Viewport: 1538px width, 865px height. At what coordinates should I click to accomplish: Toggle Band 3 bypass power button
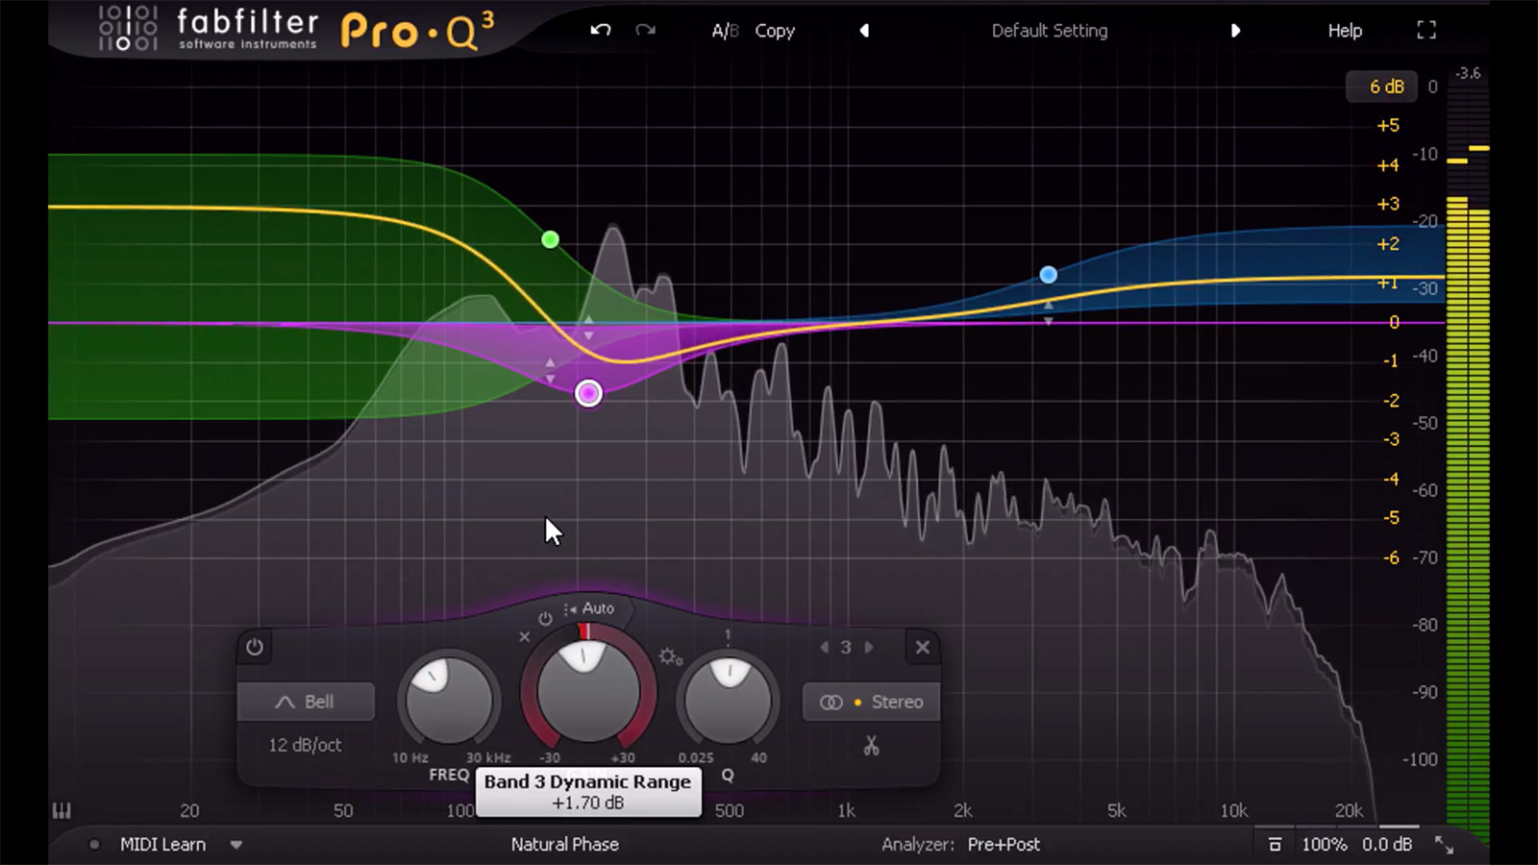(253, 648)
